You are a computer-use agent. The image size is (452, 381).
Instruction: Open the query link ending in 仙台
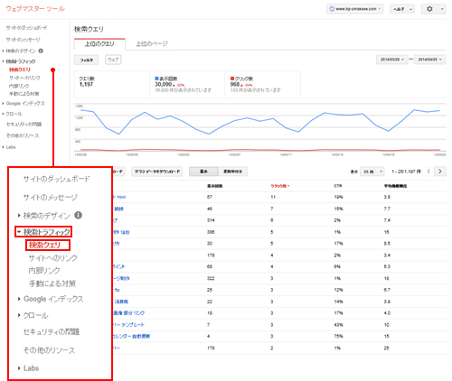121,232
